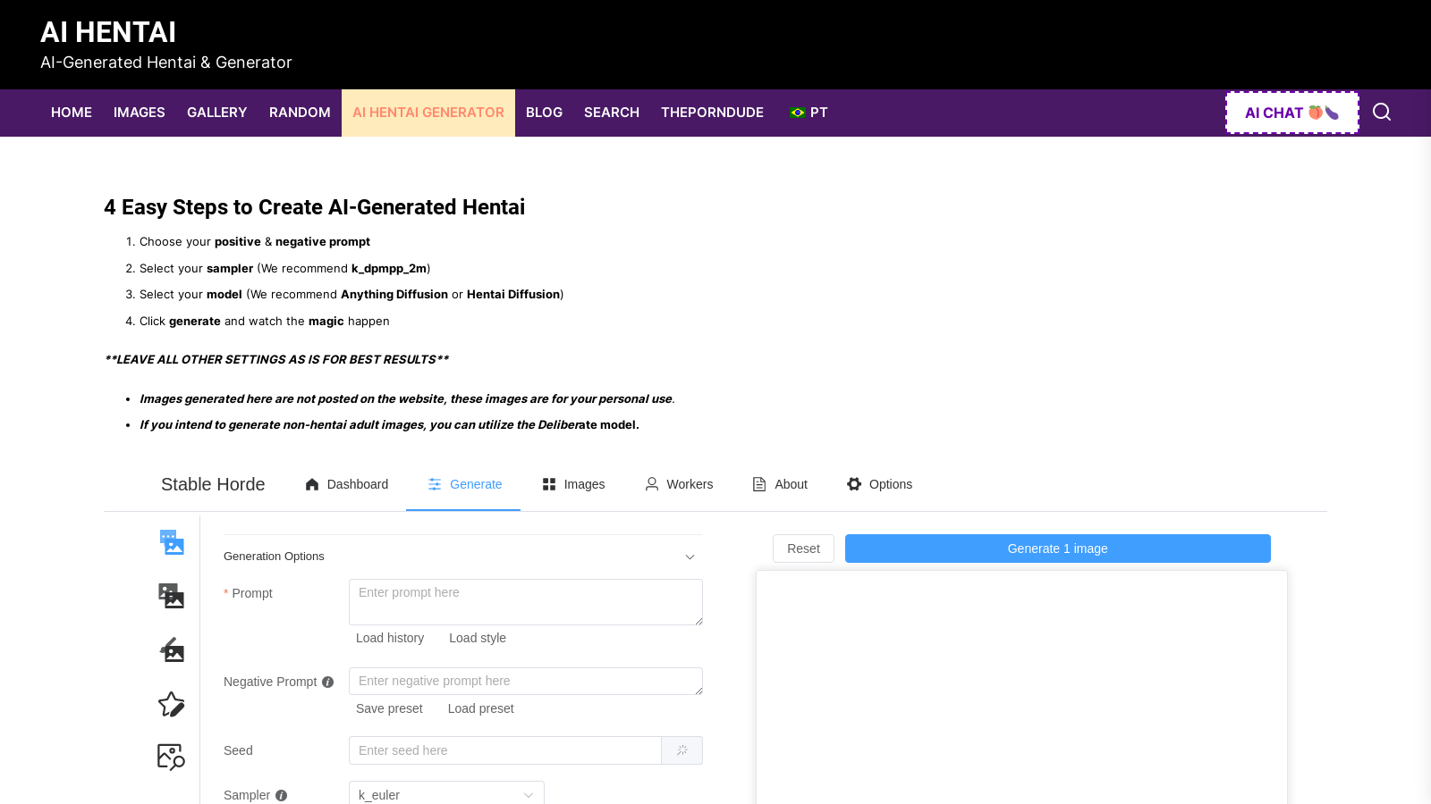Open THEPORNDUDE nav link

(712, 113)
